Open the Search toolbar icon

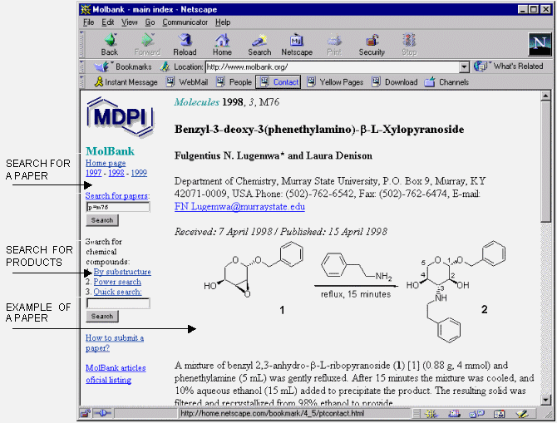coord(259,45)
